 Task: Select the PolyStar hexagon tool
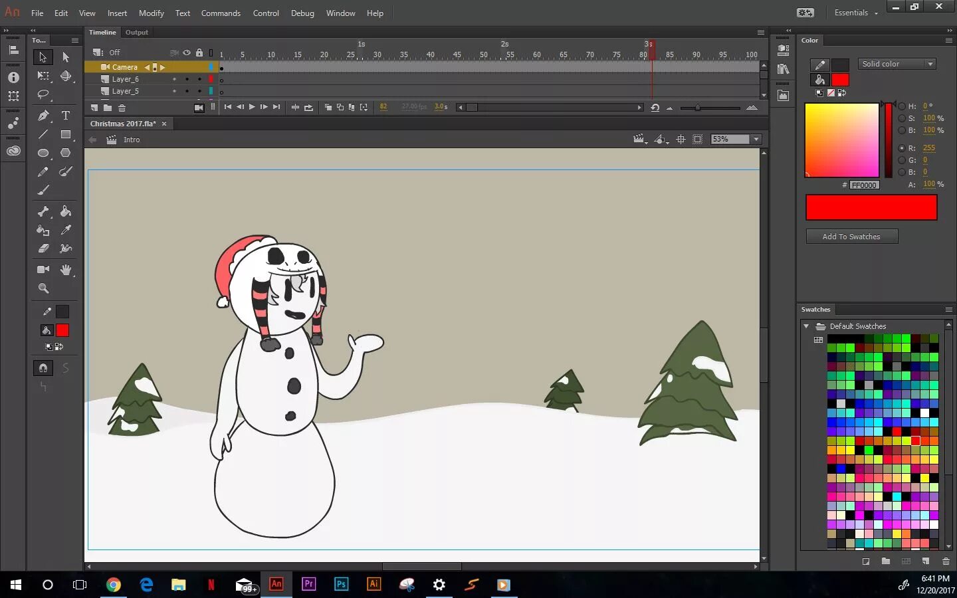point(66,153)
